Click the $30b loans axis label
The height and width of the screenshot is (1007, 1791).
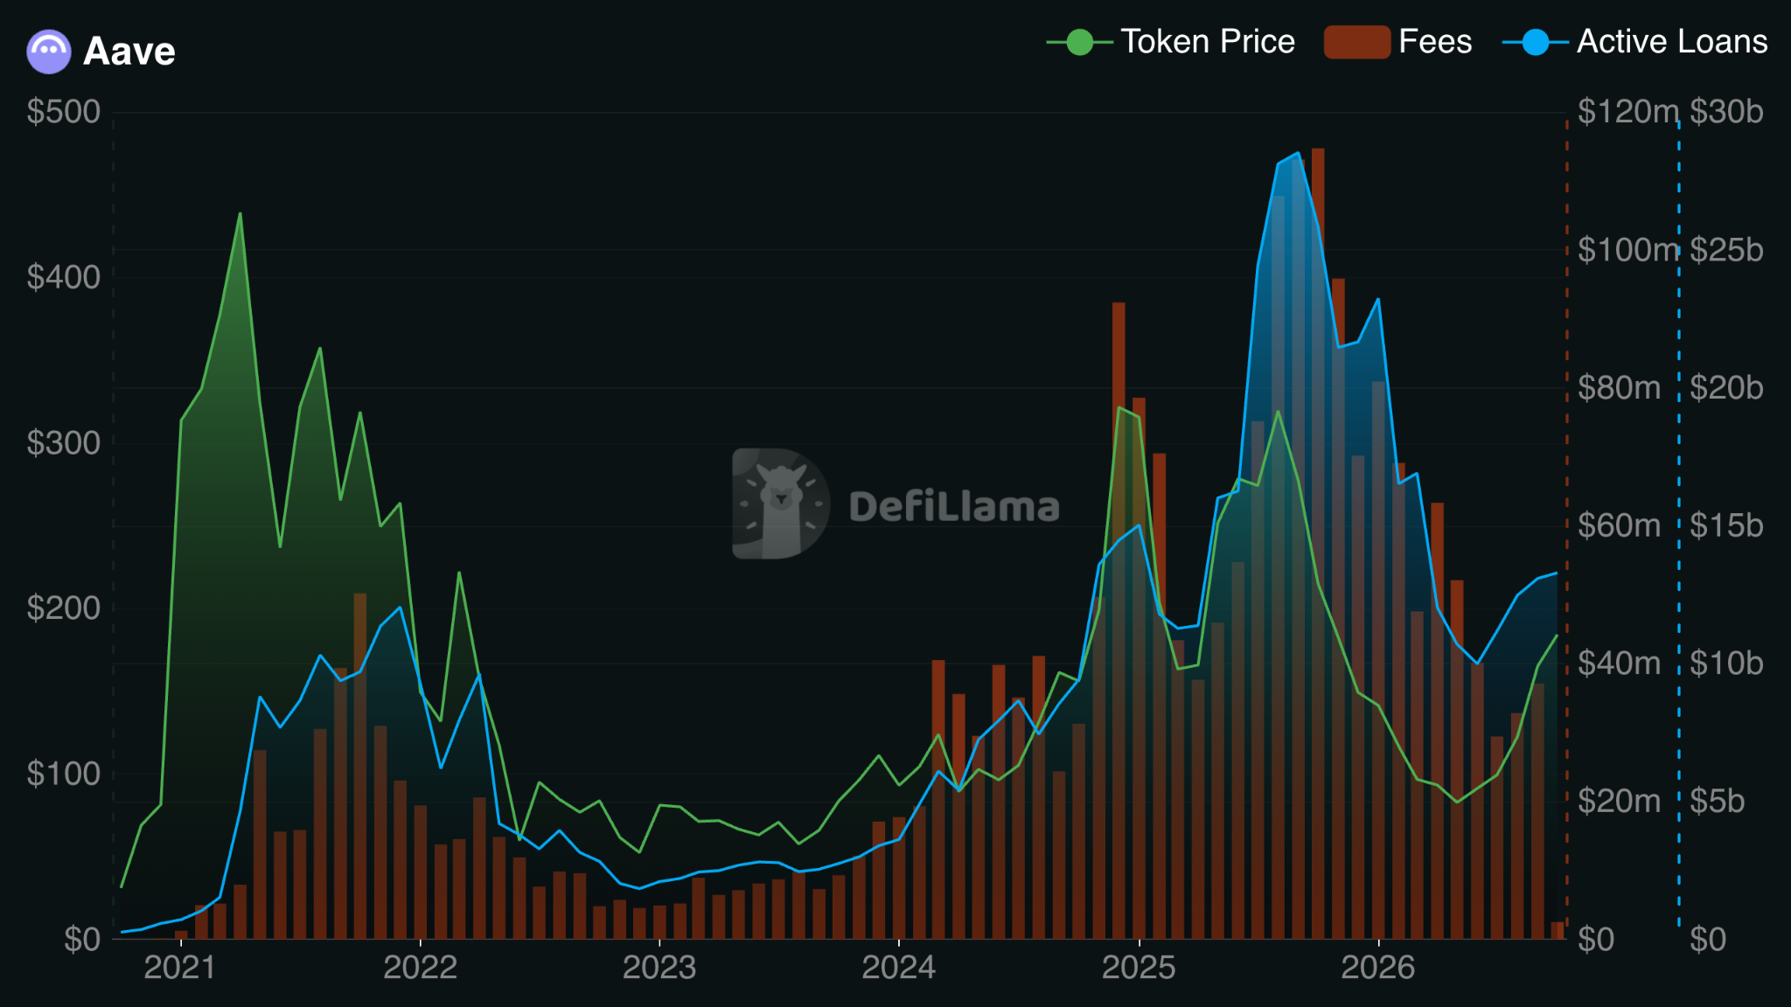click(1726, 112)
